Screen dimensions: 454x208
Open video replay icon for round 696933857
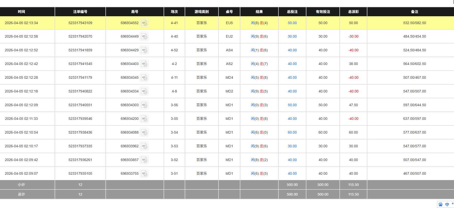[x=144, y=160]
